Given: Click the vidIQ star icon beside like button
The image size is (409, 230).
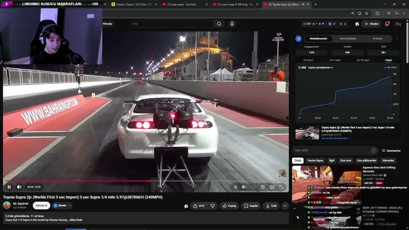Looking at the screenshot, I should 186,206.
